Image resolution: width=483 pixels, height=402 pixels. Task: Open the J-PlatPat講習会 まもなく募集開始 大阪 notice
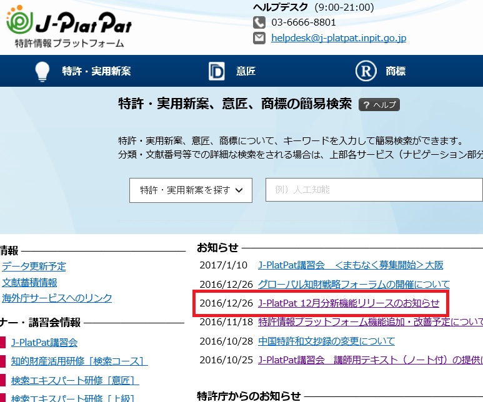(351, 265)
